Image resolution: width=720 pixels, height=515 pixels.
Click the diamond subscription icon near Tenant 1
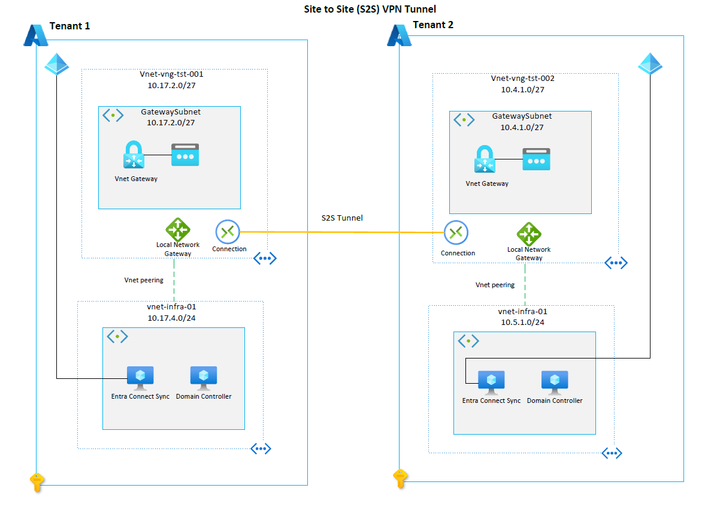point(56,64)
